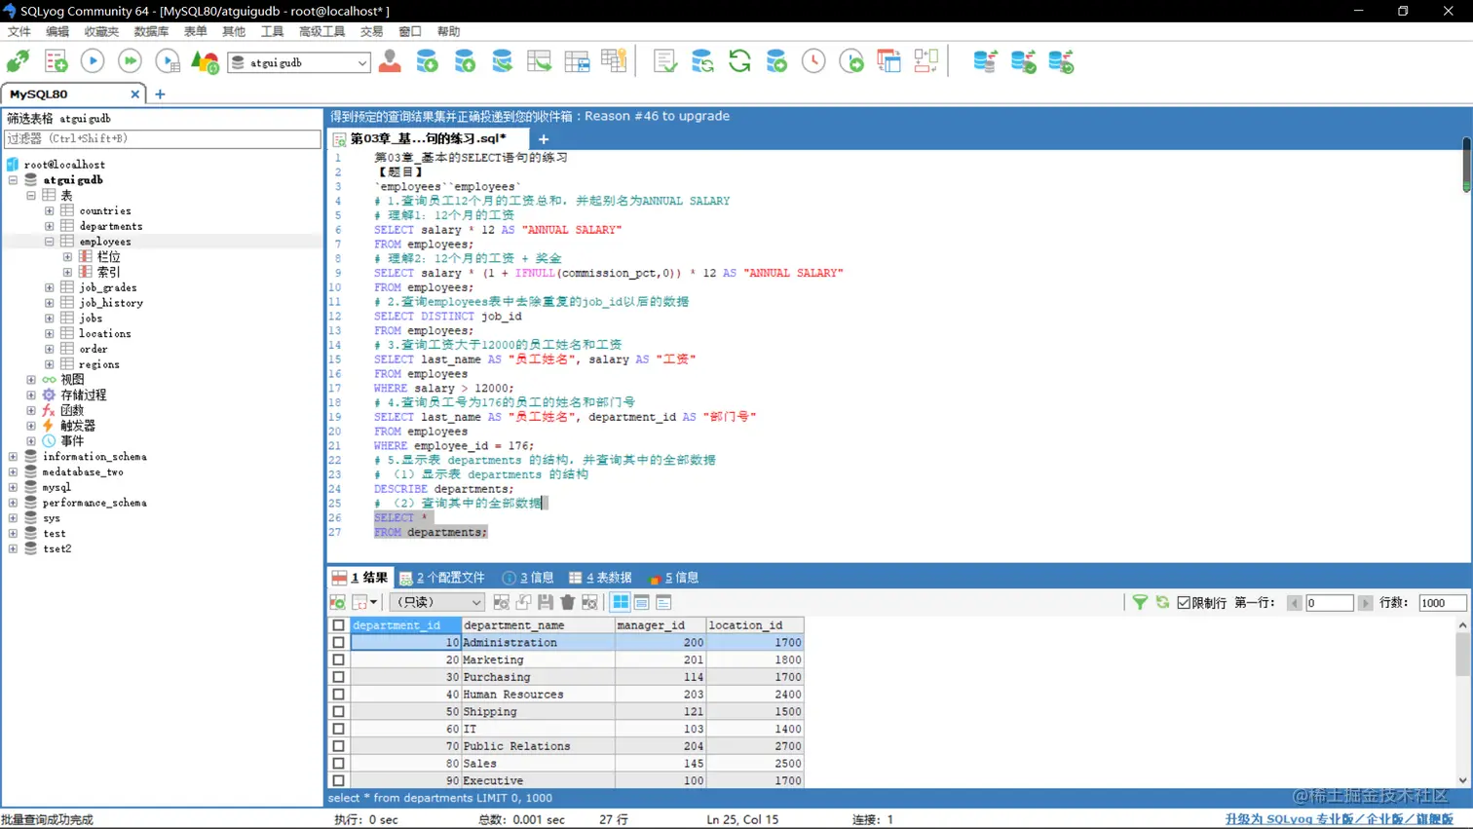Open the (只读) result mode dropdown
1473x829 pixels.
pos(435,603)
